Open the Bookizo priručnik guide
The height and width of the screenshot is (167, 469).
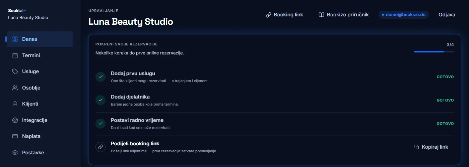[344, 15]
